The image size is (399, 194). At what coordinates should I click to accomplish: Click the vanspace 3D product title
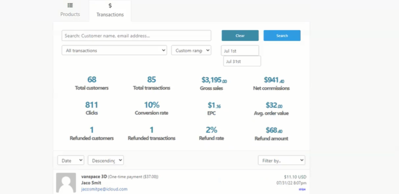click(x=94, y=176)
